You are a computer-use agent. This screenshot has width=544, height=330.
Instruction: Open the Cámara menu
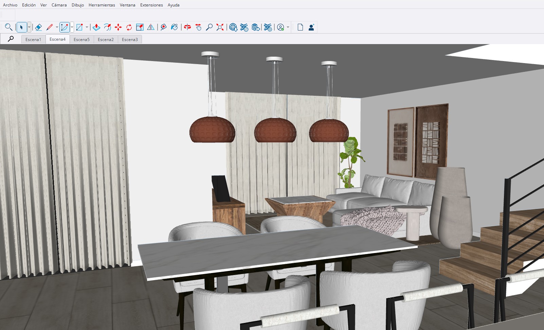pyautogui.click(x=59, y=5)
